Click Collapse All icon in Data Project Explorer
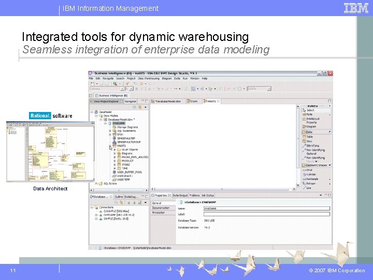The width and height of the screenshot is (373, 280). [134, 107]
